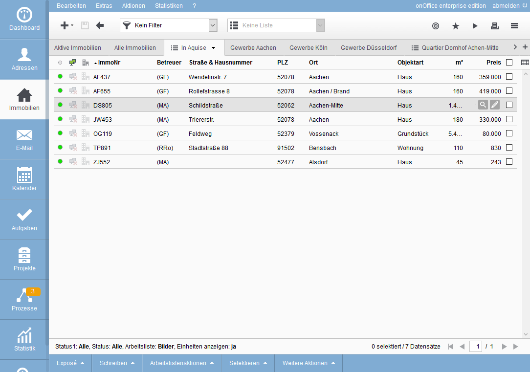Click the logout power icon next to abmelden
This screenshot has width=530, height=372.
[x=525, y=5]
